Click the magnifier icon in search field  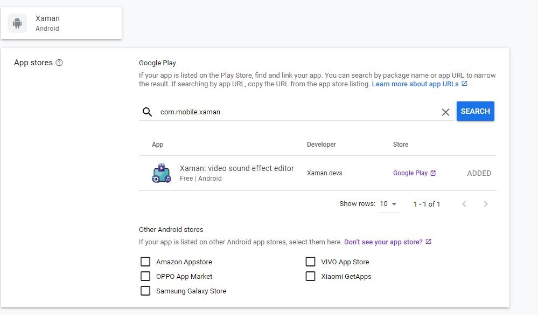point(148,112)
